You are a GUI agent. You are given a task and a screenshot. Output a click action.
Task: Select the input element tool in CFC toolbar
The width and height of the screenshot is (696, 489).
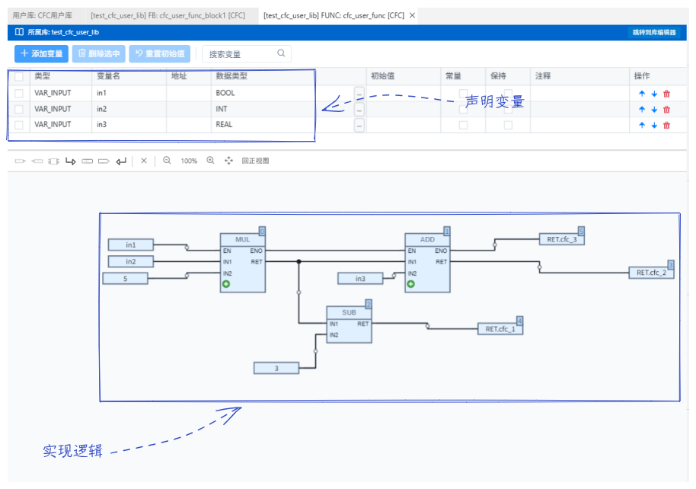(x=20, y=161)
